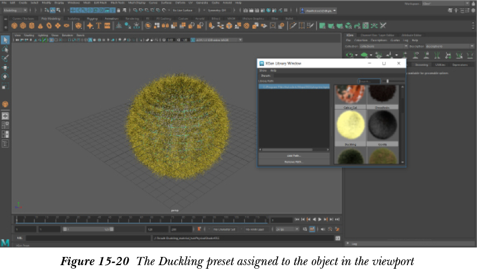Click the Maya logo icon bottom-left
This screenshot has height=274, width=477.
click(x=5, y=242)
